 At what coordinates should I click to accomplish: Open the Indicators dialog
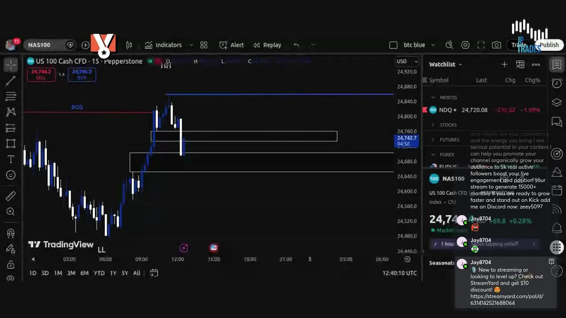click(x=163, y=45)
